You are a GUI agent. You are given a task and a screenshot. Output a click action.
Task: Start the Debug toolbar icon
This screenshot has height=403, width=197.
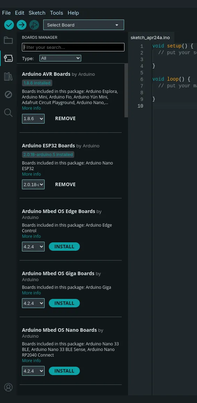[x=34, y=25]
